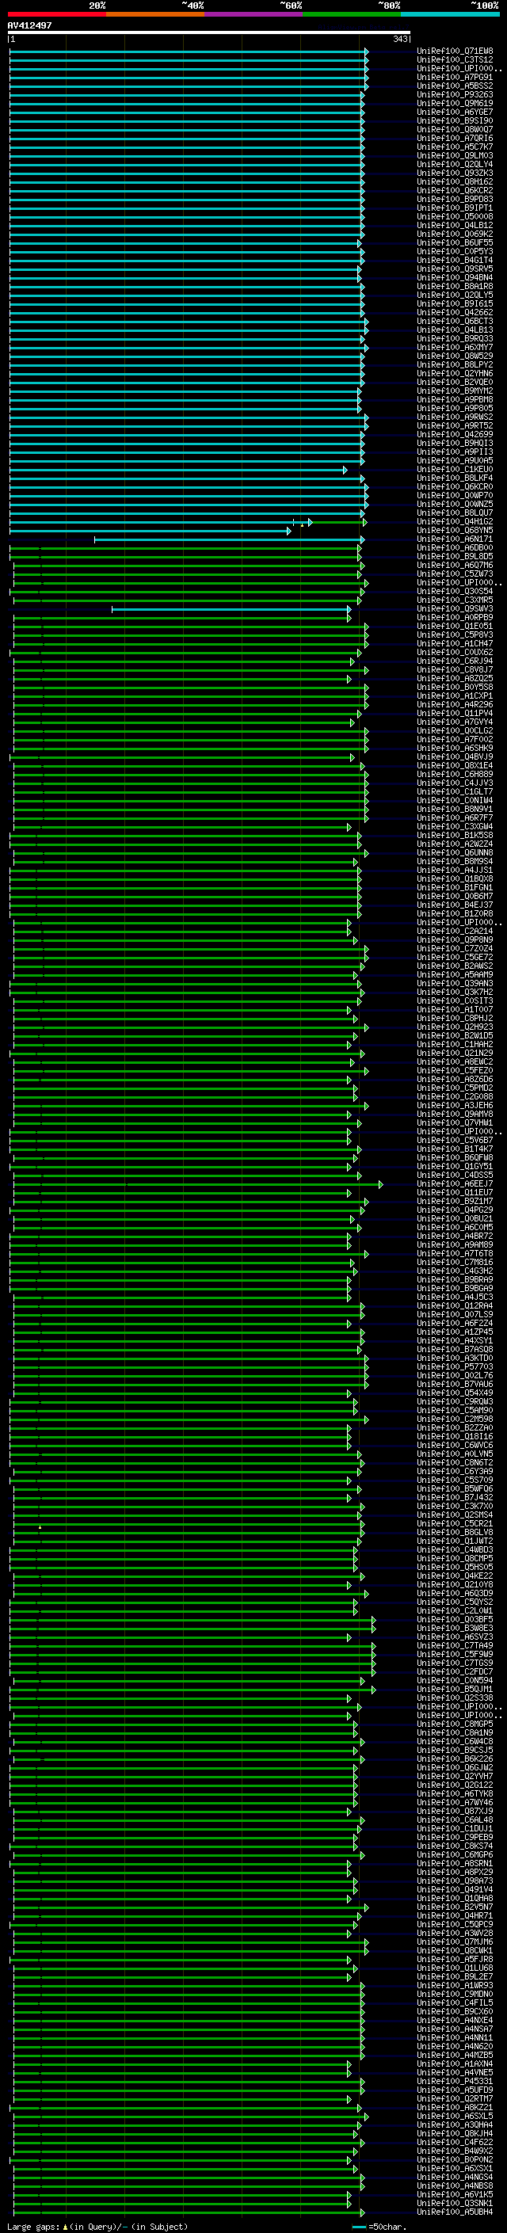The width and height of the screenshot is (507, 2233).
Task: Select hit label UniRef100_Q2S338
Action: [x=455, y=1698]
